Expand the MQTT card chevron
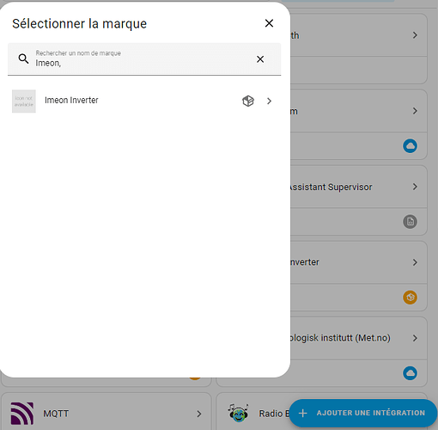This screenshot has height=430, width=438. tap(199, 414)
